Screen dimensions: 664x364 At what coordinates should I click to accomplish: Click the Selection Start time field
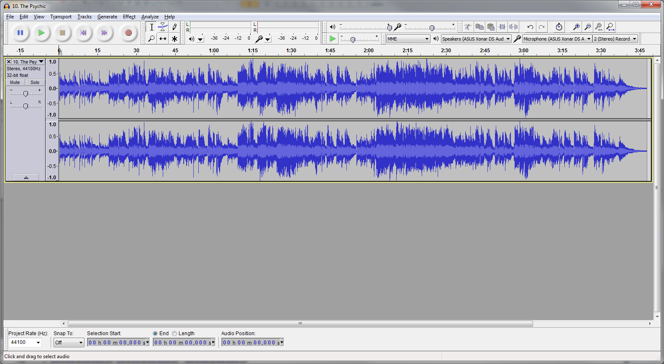(118, 343)
